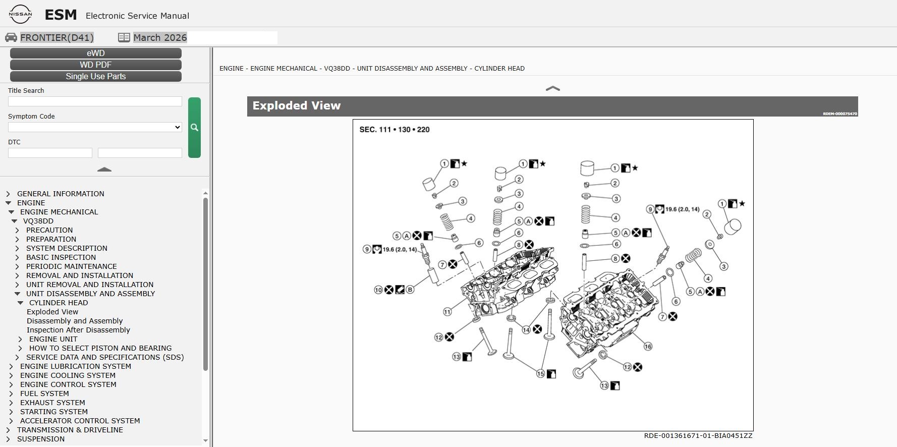Image resolution: width=897 pixels, height=447 pixels.
Task: Open ENGINE COOLING SYSTEM
Action: tap(68, 375)
